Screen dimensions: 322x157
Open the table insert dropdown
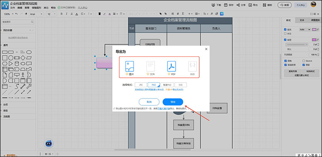tap(197, 14)
